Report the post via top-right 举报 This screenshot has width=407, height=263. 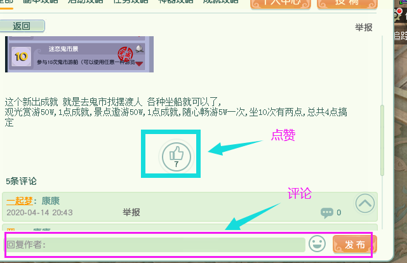pos(364,27)
